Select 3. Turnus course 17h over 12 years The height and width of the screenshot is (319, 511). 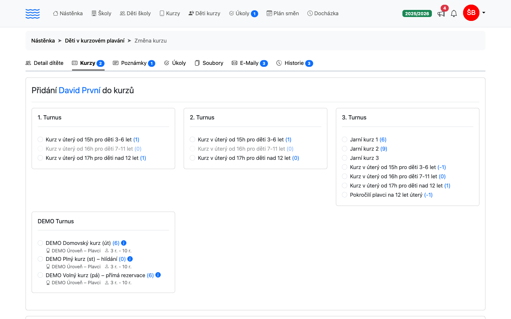point(345,186)
